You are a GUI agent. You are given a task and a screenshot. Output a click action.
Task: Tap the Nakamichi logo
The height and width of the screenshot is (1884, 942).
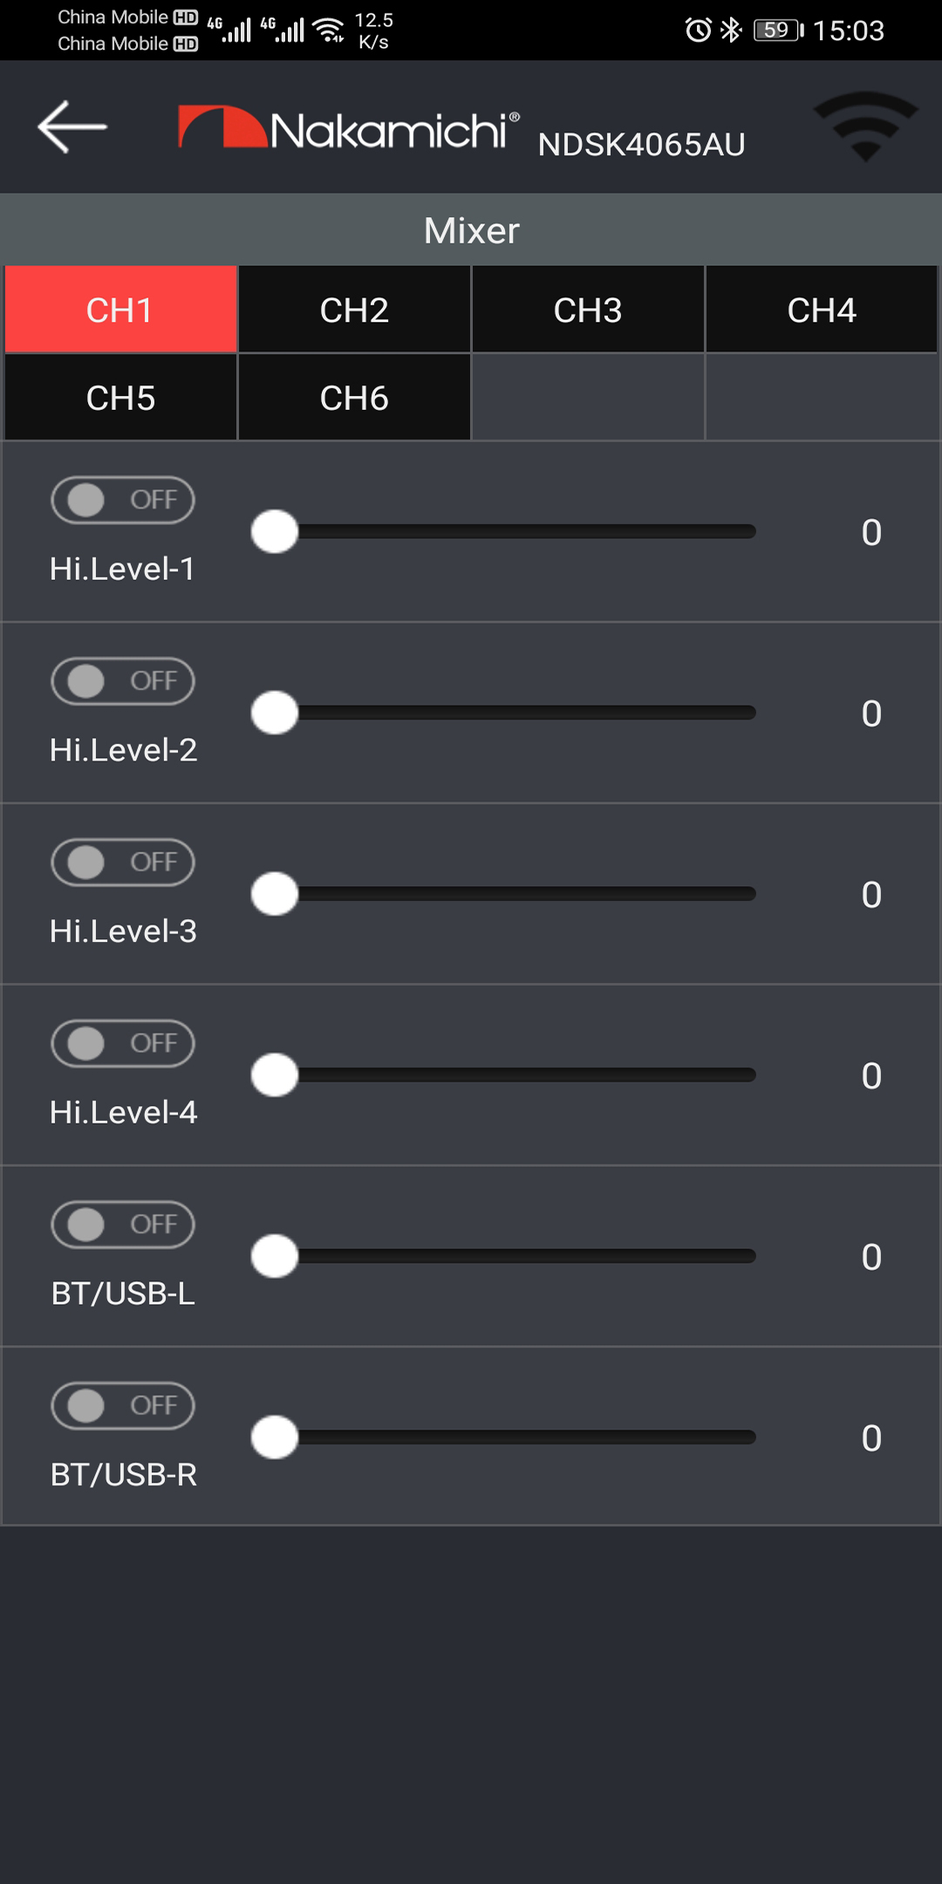(349, 128)
